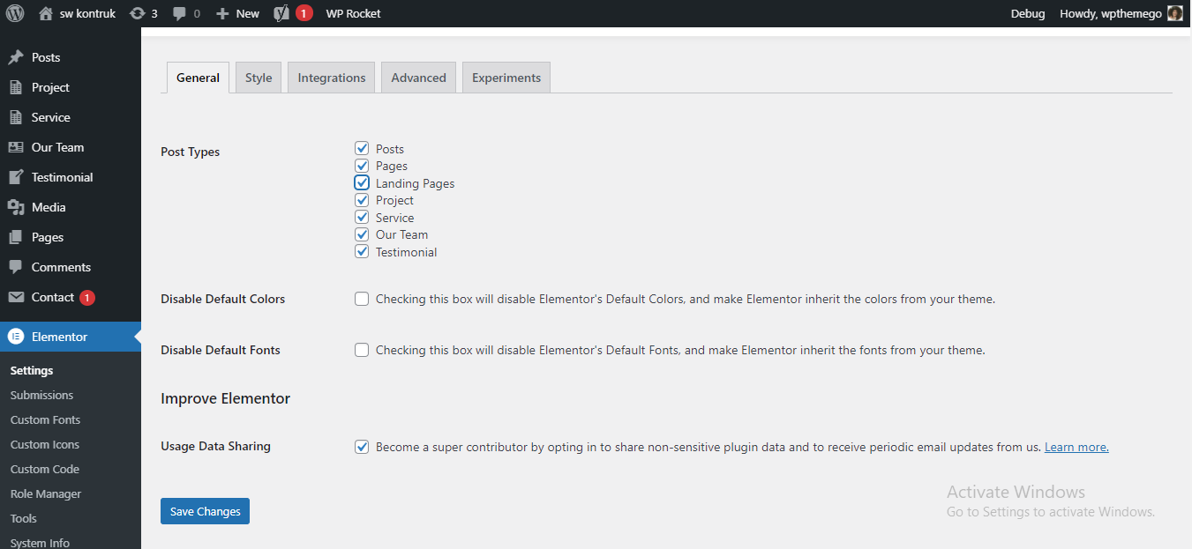
Task: Click the Posts pin icon in sidebar
Action: click(16, 57)
